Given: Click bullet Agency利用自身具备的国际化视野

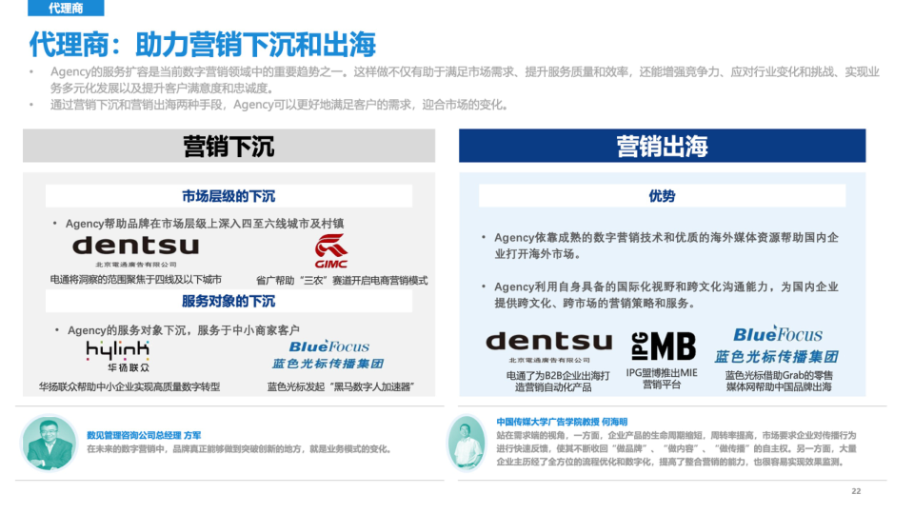Looking at the screenshot, I should coord(666,295).
